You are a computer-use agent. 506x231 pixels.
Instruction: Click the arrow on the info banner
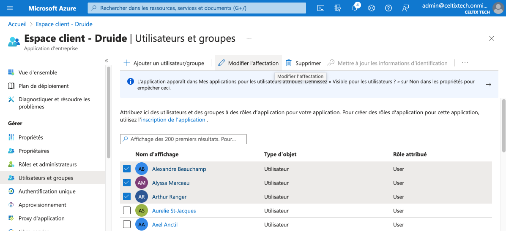[489, 84]
